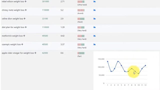Click search volume 49500 in ozempic row
The image size is (160, 90).
pos(45,44)
